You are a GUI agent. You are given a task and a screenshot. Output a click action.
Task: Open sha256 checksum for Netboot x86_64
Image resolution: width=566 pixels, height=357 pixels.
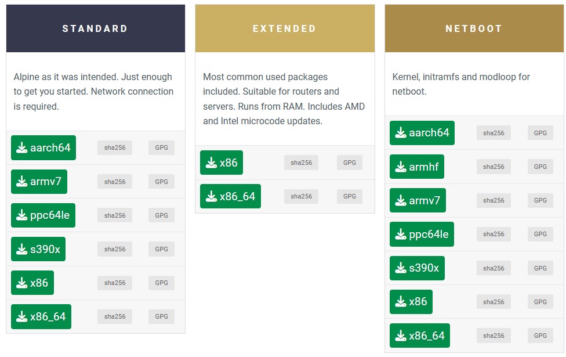coord(494,336)
